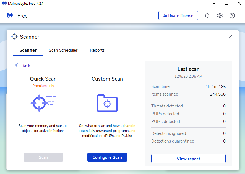This screenshot has width=245, height=174.
Task: Click the Premium only label
Action: pyautogui.click(x=43, y=86)
